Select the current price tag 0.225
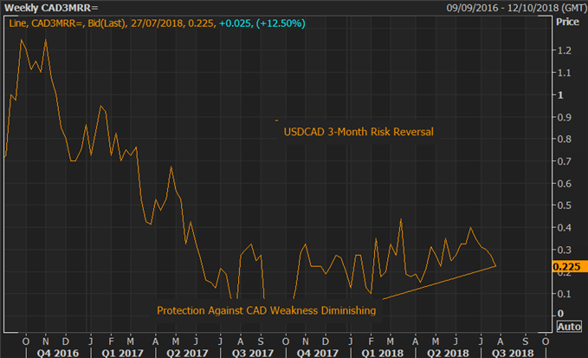Viewport: 588px width, 358px height. point(570,266)
